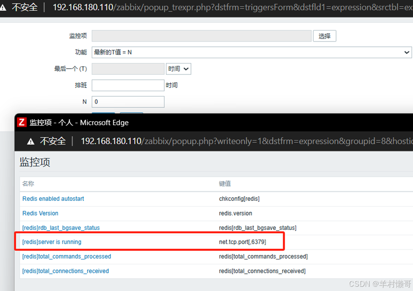The image size is (413, 291).
Task: Click the 键值 column header
Action: tap(225, 184)
